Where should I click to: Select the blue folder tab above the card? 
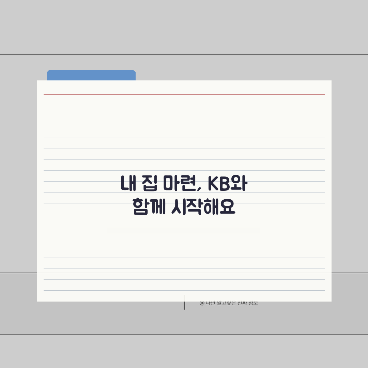[91, 75]
